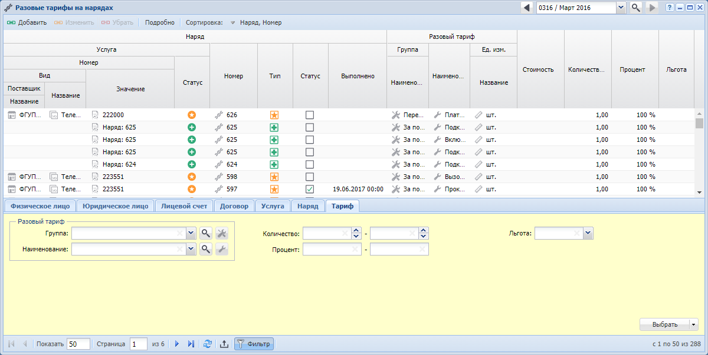This screenshot has width=708, height=355.
Task: Open the period dropdown showing Март 2016
Action: [x=621, y=8]
